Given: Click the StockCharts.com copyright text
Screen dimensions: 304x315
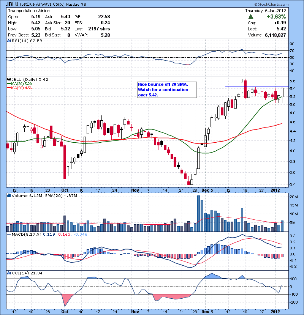Looking at the screenshot, I should 271,4.
